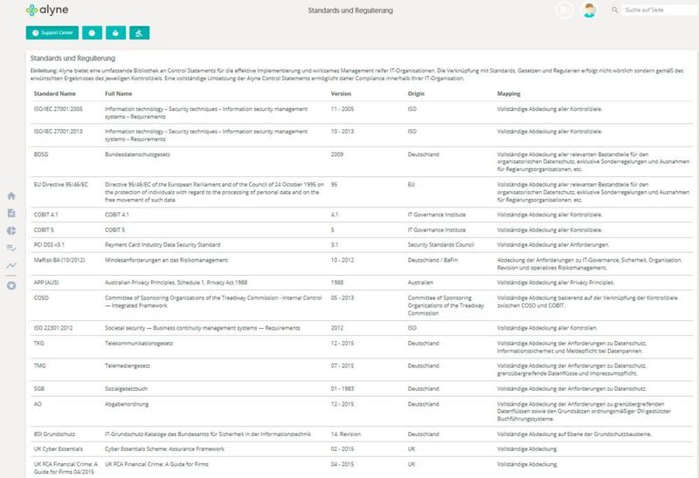Screen dimensions: 699x478
Task: Select the ISO 22301:2012 entry
Action: (x=53, y=328)
